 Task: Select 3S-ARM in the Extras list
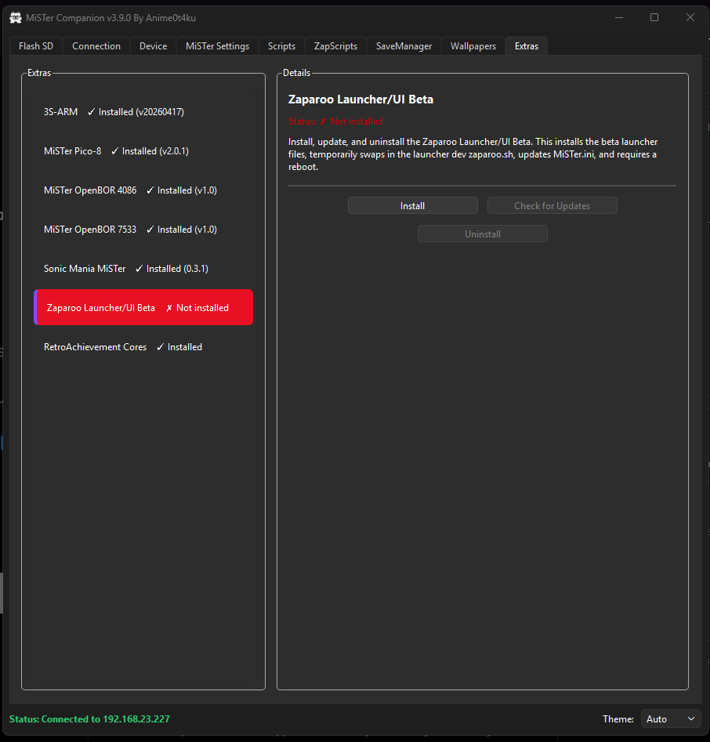(x=143, y=112)
